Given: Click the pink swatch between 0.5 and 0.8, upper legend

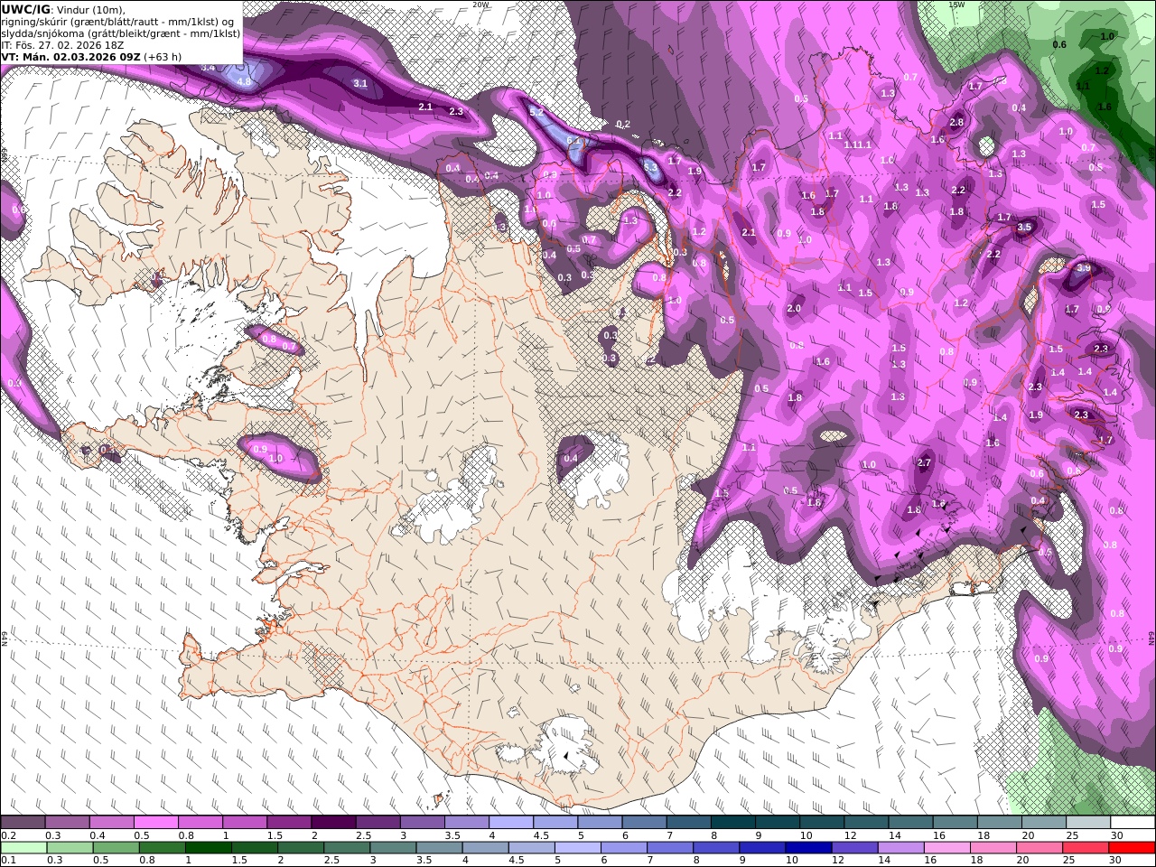Looking at the screenshot, I should click(x=155, y=823).
